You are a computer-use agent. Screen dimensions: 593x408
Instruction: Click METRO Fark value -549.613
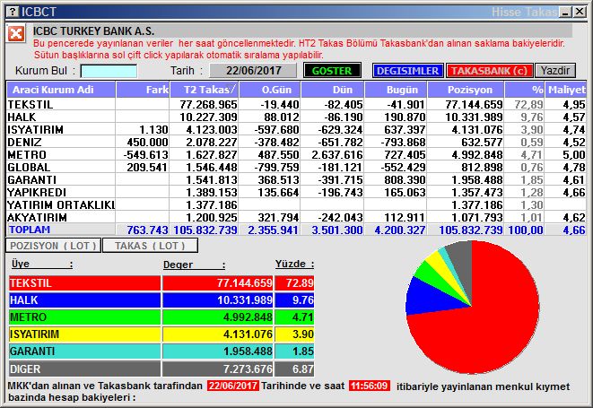[145, 154]
